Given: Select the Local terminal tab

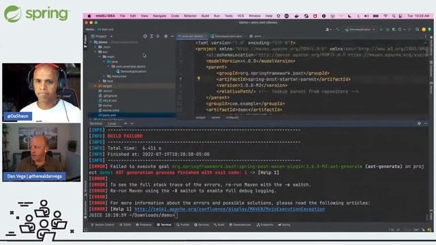Looking at the screenshot, I should [112, 123].
